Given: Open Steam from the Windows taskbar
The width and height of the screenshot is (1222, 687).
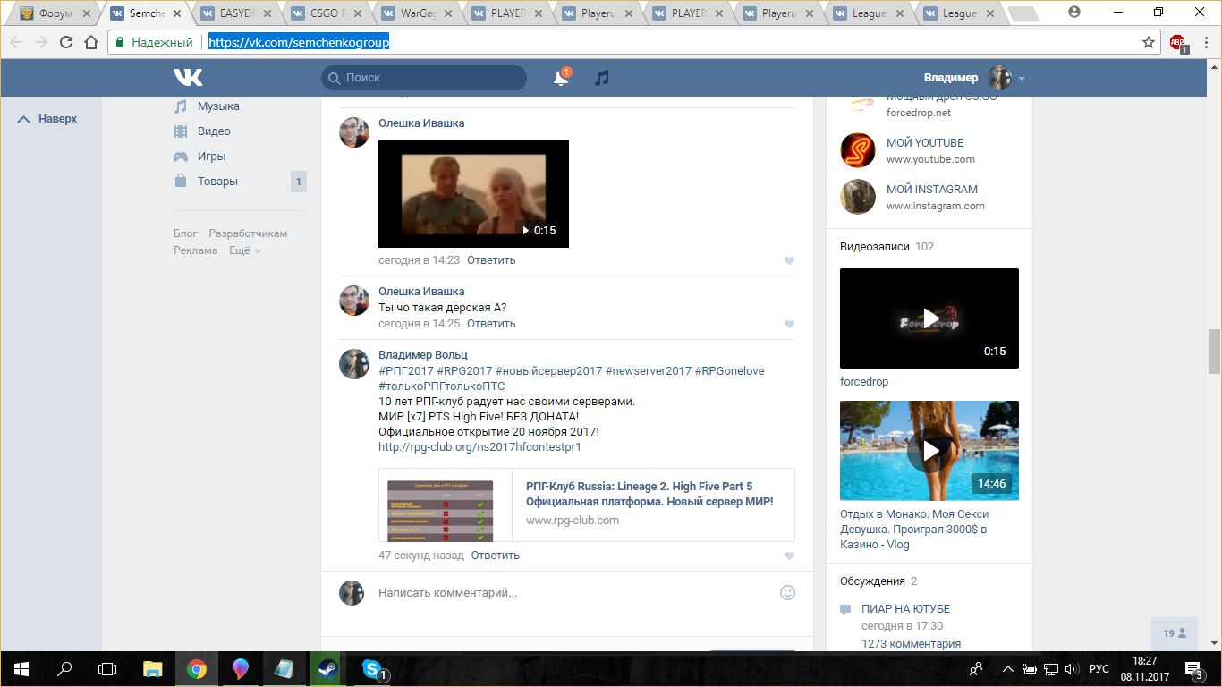Looking at the screenshot, I should point(322,668).
